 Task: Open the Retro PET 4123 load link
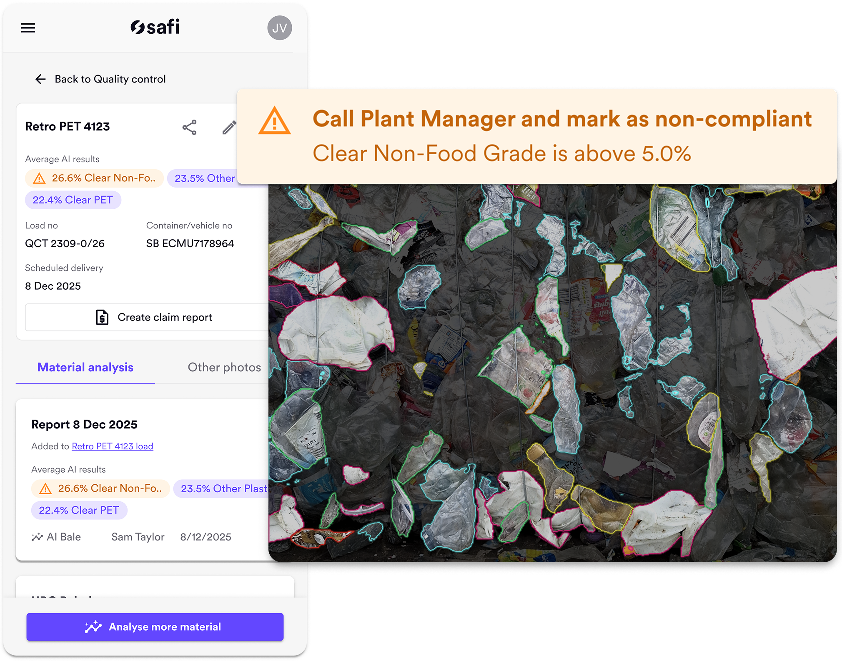point(112,446)
